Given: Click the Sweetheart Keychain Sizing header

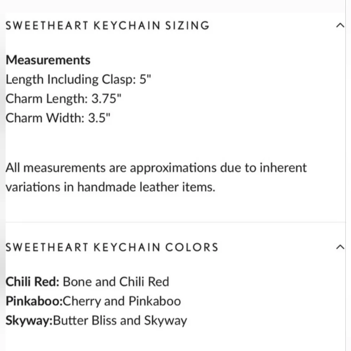Looking at the screenshot, I should point(107,26).
